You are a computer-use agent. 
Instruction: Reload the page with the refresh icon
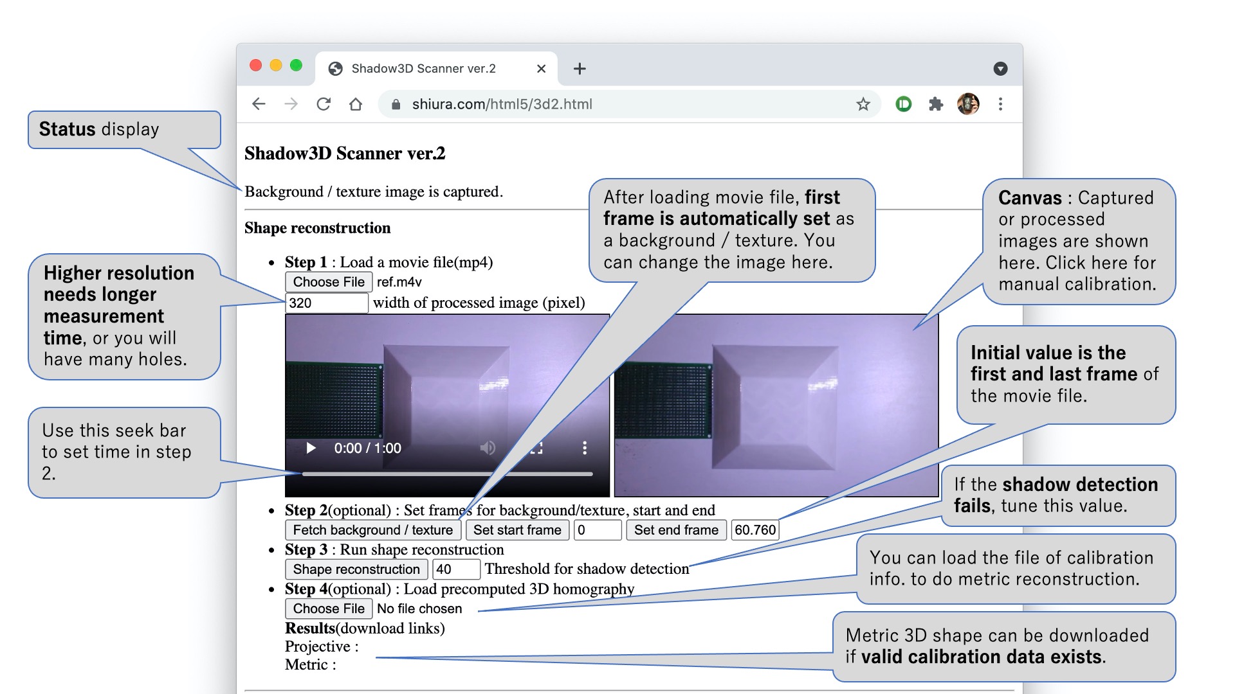tap(324, 104)
